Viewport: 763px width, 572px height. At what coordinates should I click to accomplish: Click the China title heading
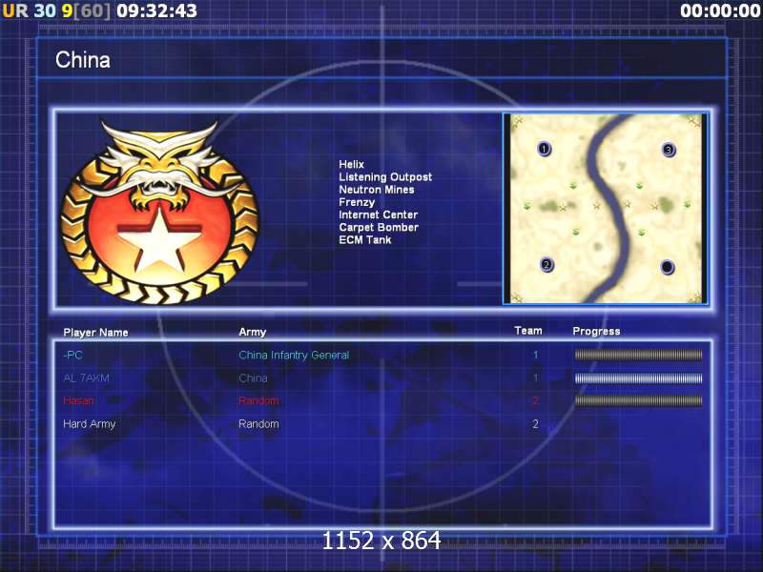tap(83, 60)
